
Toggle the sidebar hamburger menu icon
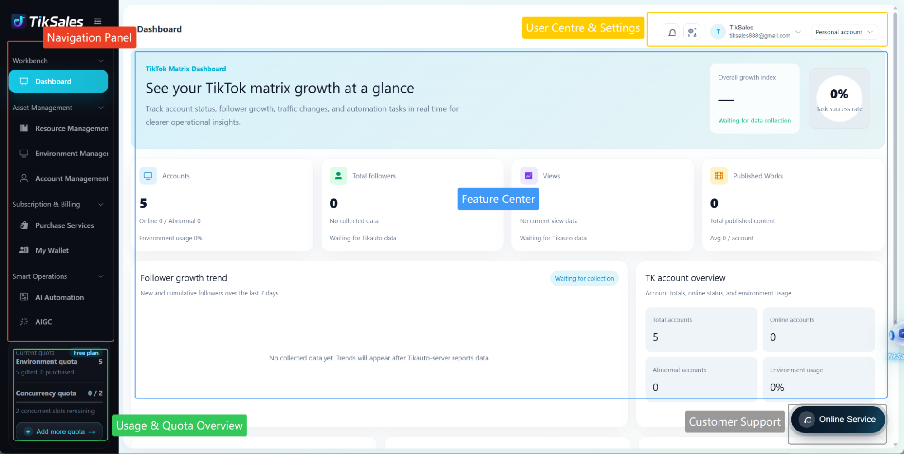(x=98, y=21)
